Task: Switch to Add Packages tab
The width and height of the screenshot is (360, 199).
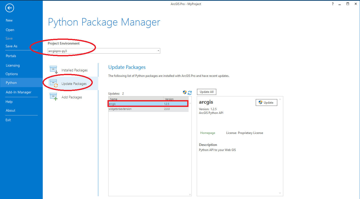Action: [x=73, y=97]
